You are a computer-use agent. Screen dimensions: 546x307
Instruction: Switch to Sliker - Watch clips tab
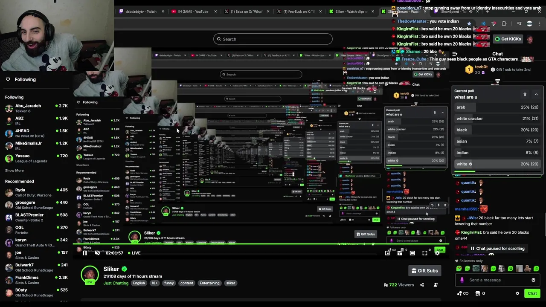click(x=351, y=12)
